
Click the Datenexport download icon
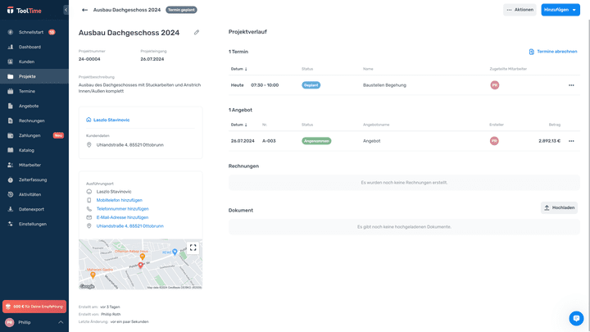pos(10,209)
